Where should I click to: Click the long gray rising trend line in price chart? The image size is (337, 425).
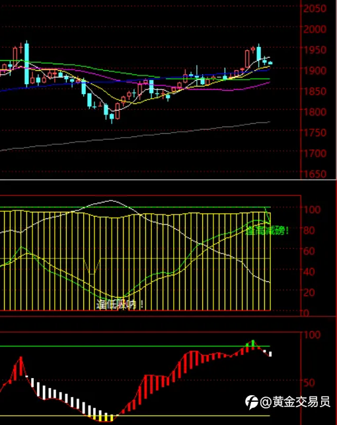135,136
